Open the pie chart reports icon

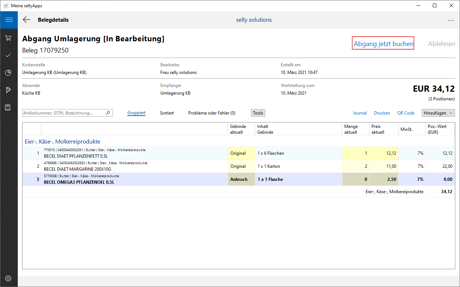[8, 73]
